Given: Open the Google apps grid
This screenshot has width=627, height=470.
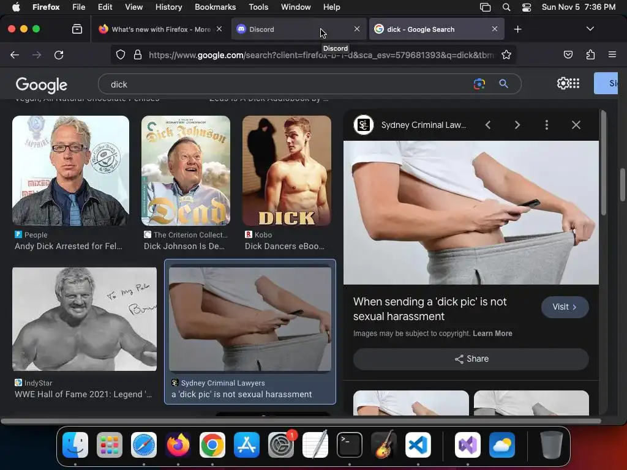Looking at the screenshot, I should [x=574, y=83].
